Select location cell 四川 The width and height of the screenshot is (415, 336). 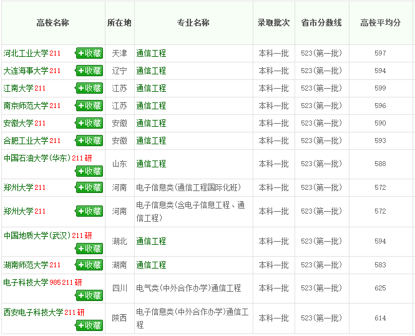(119, 288)
